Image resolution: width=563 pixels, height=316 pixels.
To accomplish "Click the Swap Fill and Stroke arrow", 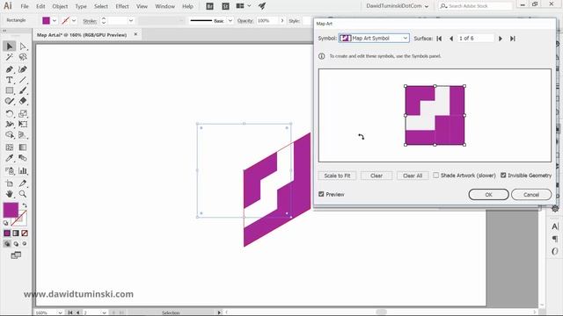I will [x=25, y=205].
